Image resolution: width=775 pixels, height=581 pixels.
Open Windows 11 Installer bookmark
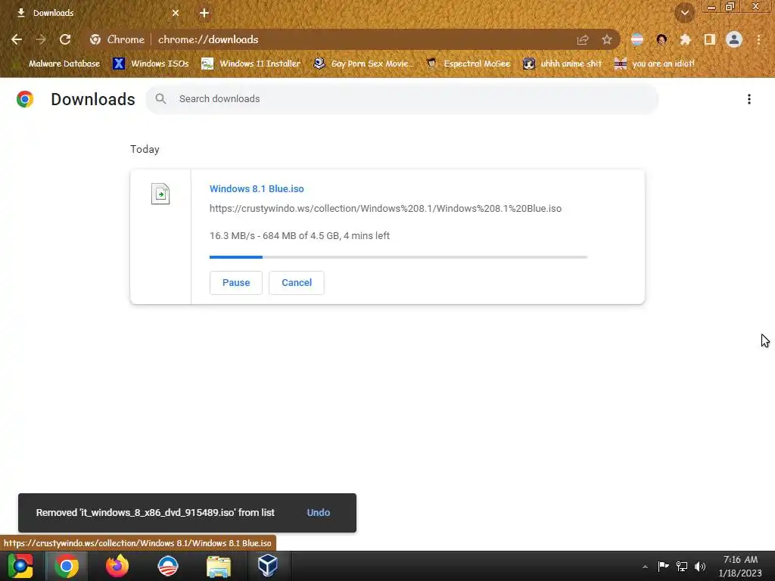pyautogui.click(x=251, y=64)
